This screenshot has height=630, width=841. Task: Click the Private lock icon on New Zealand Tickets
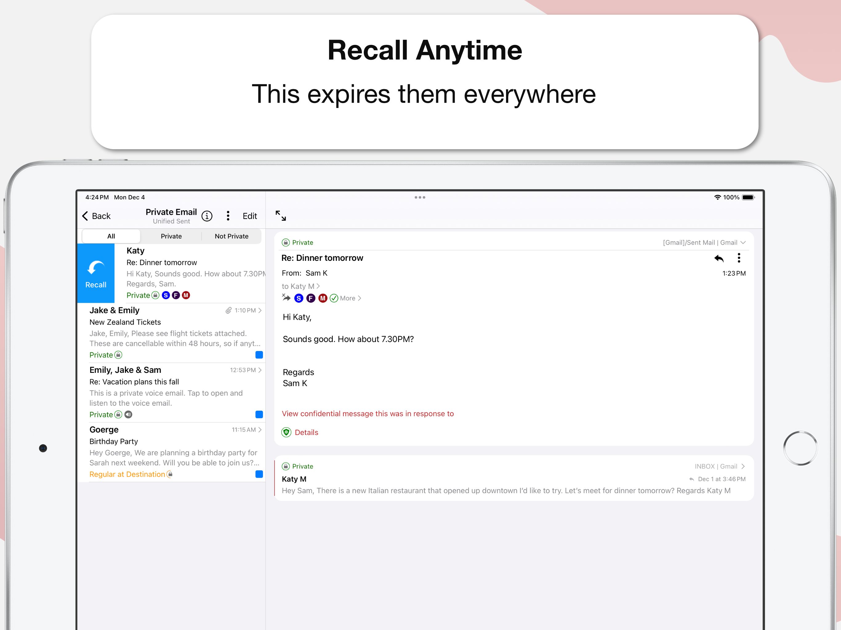click(x=118, y=355)
